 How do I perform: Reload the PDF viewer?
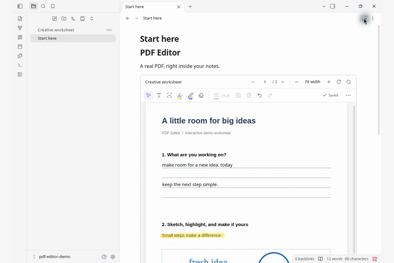click(x=339, y=82)
